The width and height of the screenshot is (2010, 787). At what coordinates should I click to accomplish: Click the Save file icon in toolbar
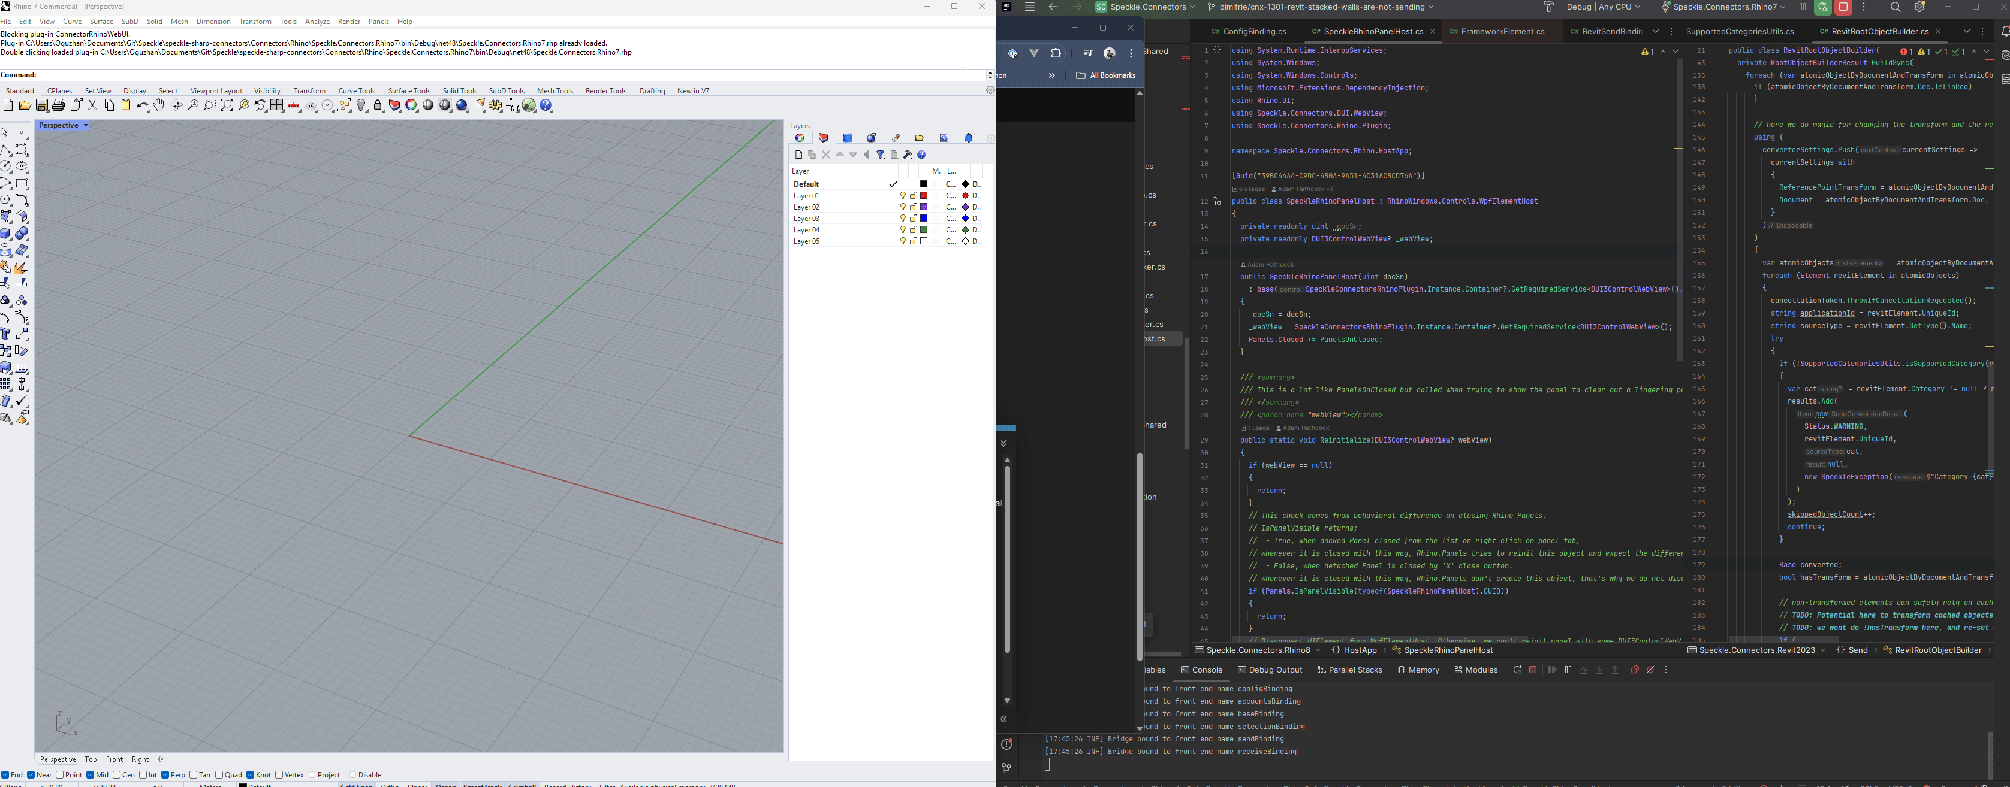(x=42, y=106)
